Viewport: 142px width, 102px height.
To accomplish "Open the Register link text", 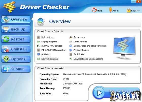I will 135,11.
